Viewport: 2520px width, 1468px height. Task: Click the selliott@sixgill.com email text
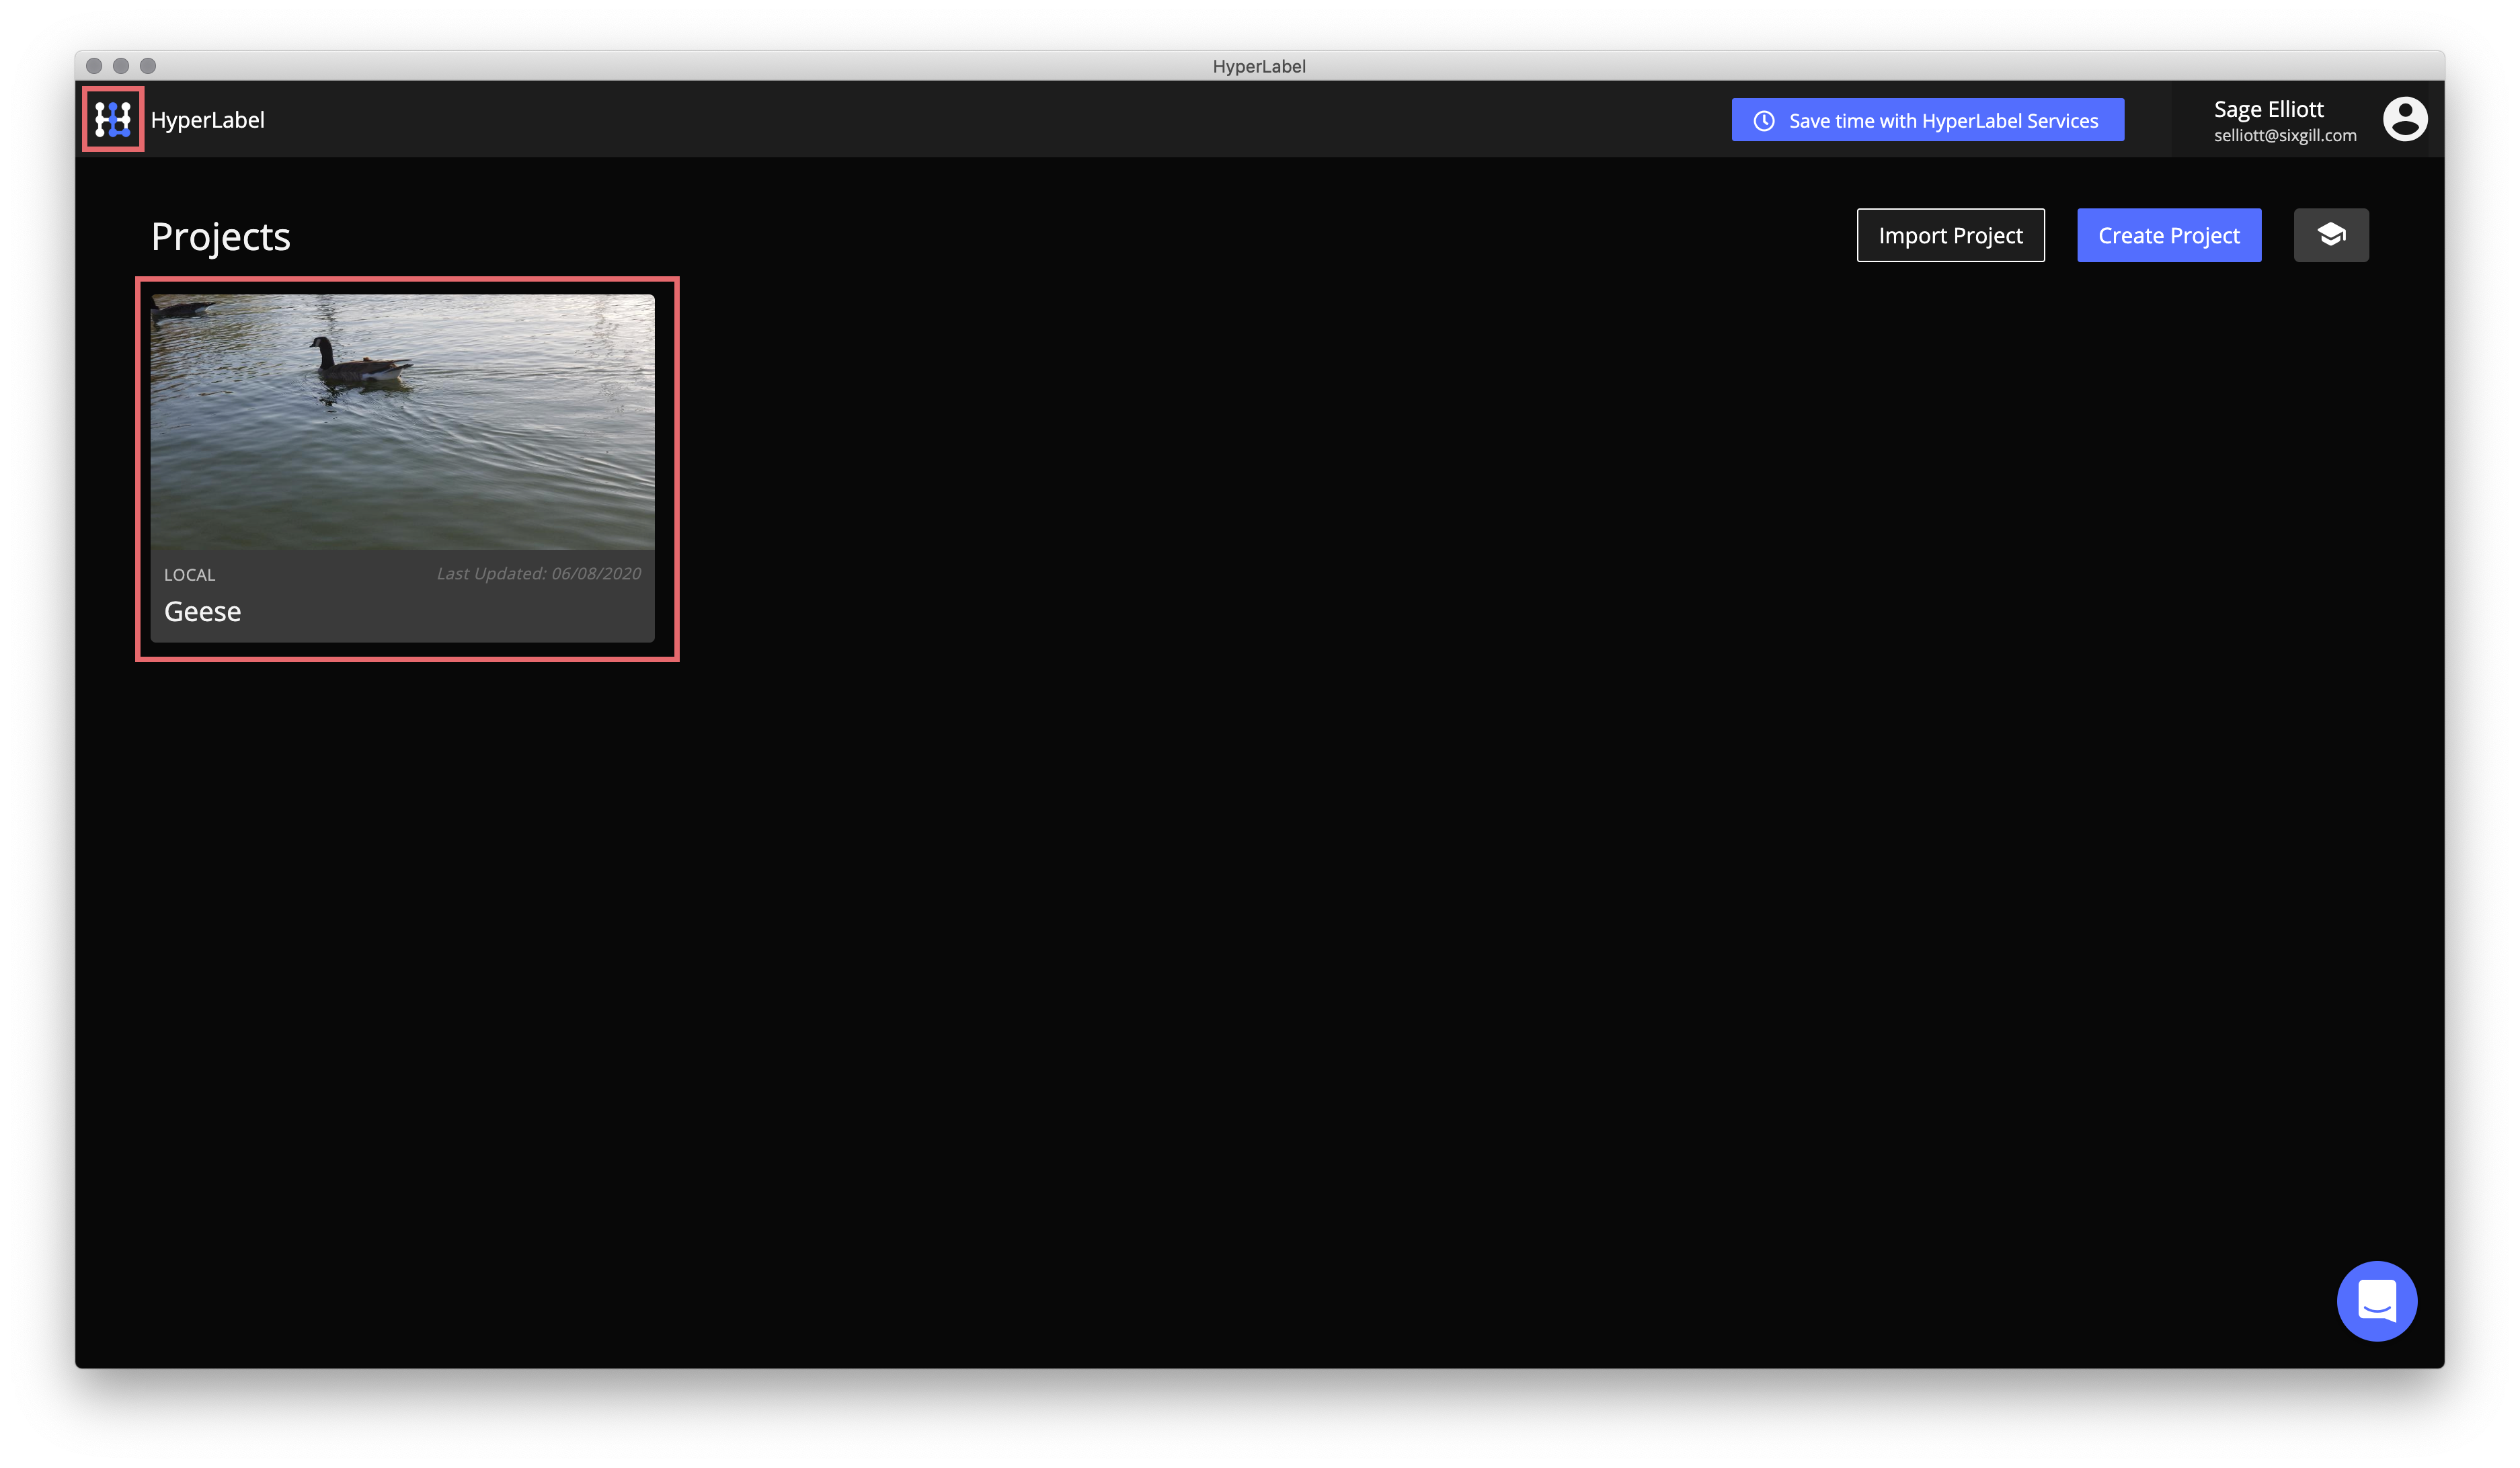pyautogui.click(x=2284, y=136)
